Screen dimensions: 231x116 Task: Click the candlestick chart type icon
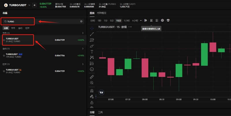[x=146, y=20]
